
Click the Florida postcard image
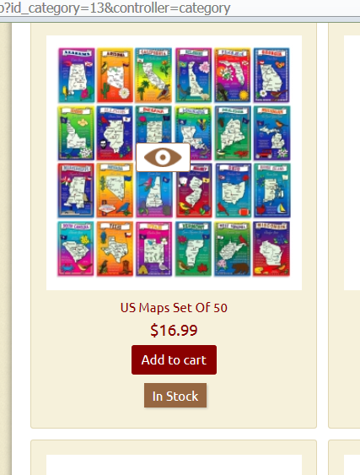click(233, 75)
